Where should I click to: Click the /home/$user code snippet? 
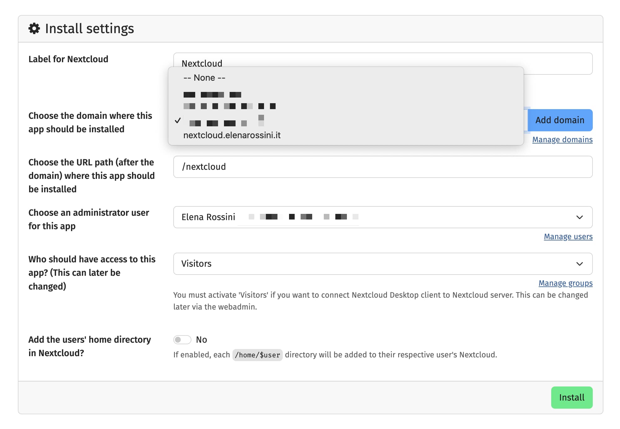(x=257, y=355)
